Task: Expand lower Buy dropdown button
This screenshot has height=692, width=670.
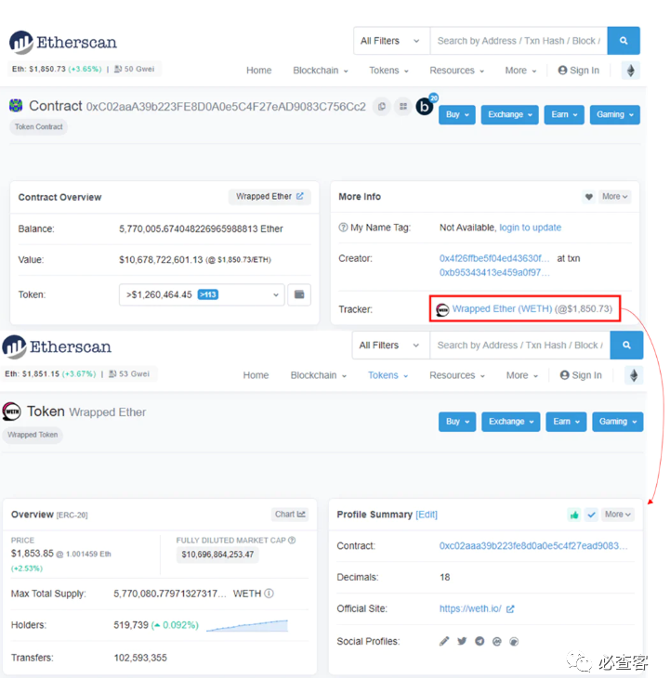Action: pyautogui.click(x=457, y=422)
